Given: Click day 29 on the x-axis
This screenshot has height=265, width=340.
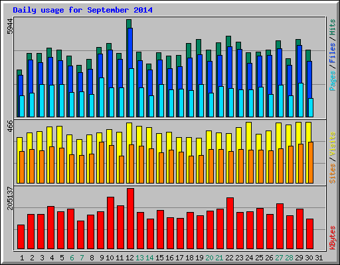Looking at the screenshot, I should [x=299, y=258].
